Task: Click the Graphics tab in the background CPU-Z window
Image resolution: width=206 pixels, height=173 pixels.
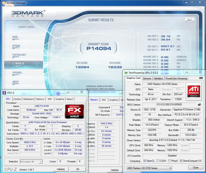Action: tap(114, 100)
